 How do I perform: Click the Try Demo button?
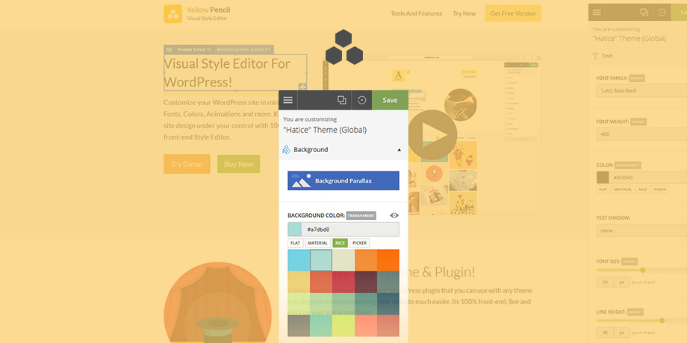point(187,164)
